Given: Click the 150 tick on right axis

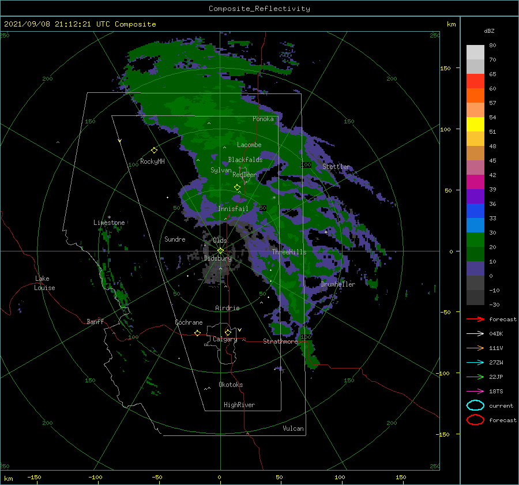Looking at the screenshot, I should coord(446,68).
